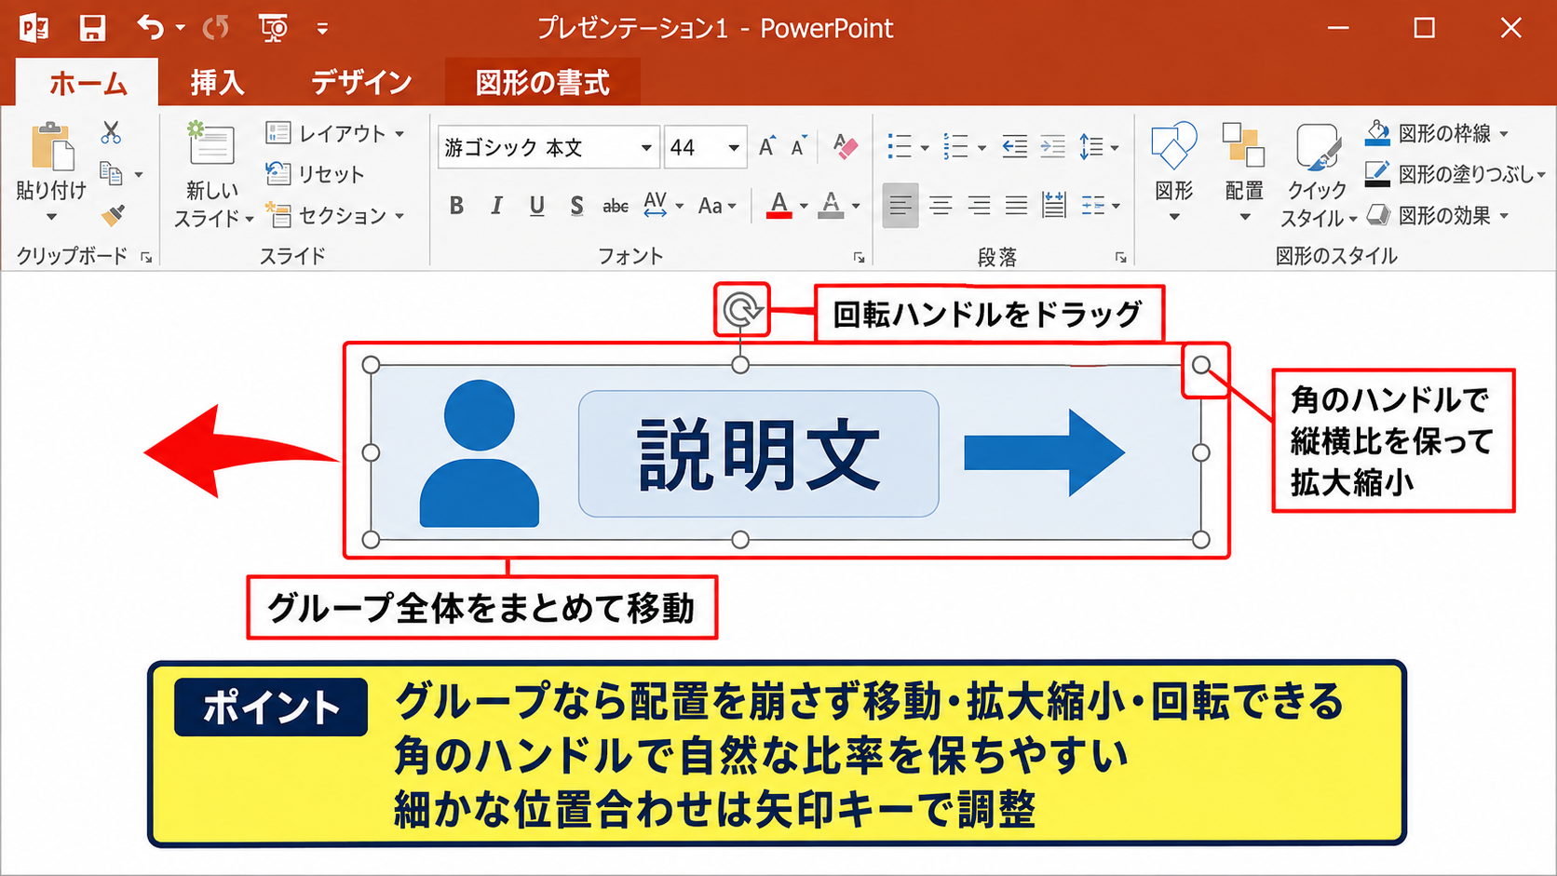Click distribute text alignment icon

[x=1054, y=206]
